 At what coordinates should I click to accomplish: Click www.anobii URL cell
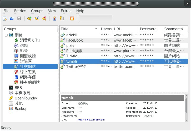[x=125, y=35]
